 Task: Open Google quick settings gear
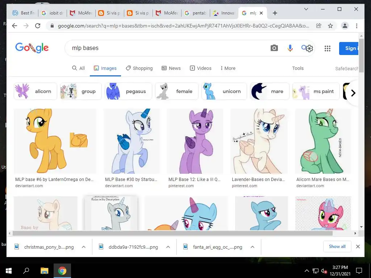309,49
